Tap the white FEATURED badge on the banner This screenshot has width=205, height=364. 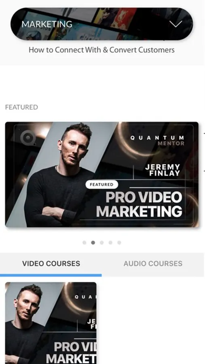click(101, 184)
